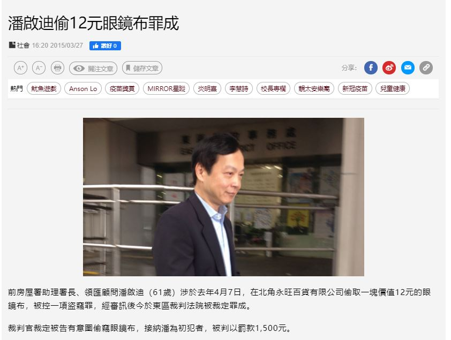Like the article with Facebook 讚好 button

pyautogui.click(x=105, y=46)
